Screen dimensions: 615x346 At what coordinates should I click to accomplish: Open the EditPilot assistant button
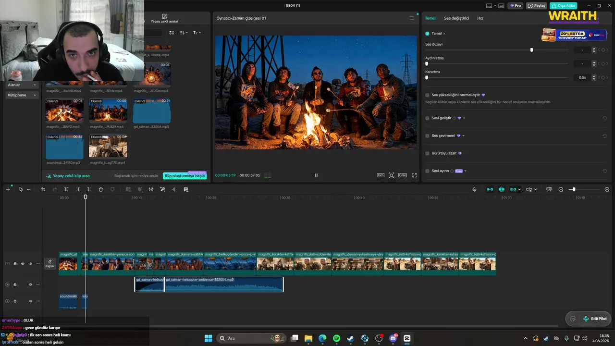[x=595, y=319]
